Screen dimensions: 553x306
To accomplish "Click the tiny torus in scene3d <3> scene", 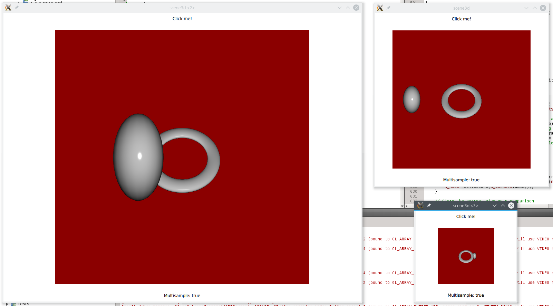I will pyautogui.click(x=466, y=256).
